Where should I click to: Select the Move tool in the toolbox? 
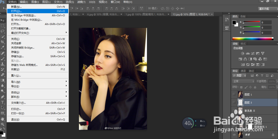pos(3,20)
